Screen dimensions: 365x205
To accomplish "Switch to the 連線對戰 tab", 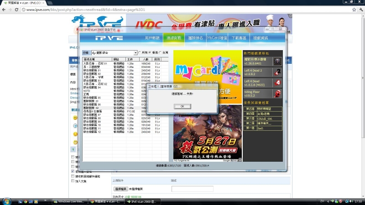I will [x=174, y=38].
